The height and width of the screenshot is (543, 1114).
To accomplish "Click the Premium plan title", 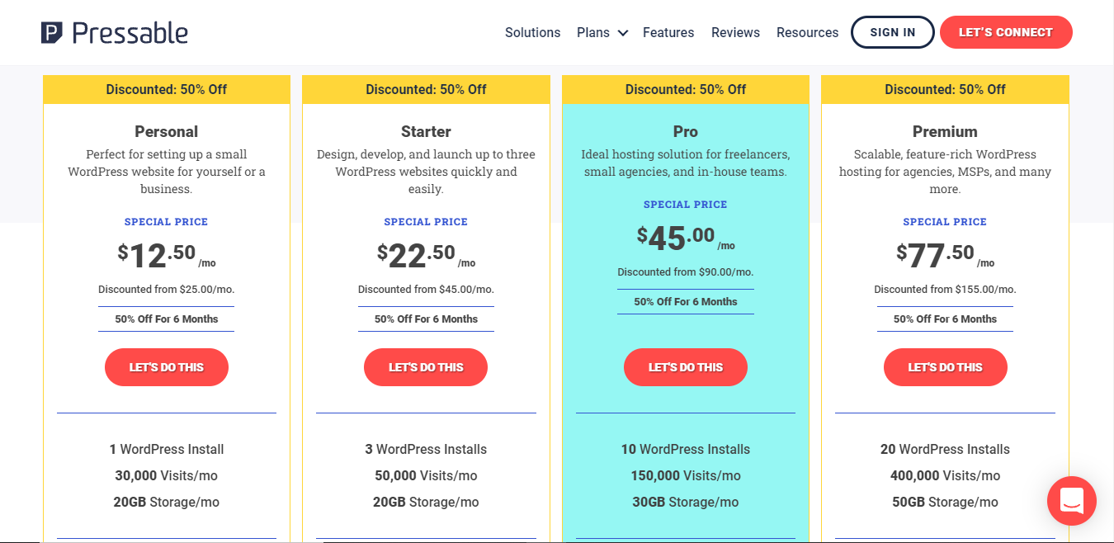I will 945,131.
